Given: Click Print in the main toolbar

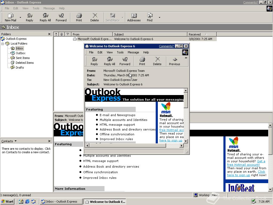Looking at the screenshot, I should pyautogui.click(x=79, y=17).
